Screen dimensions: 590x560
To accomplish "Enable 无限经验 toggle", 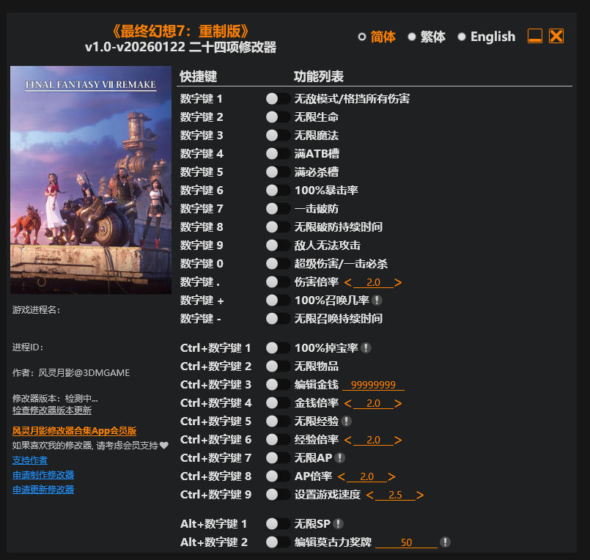I will click(278, 421).
